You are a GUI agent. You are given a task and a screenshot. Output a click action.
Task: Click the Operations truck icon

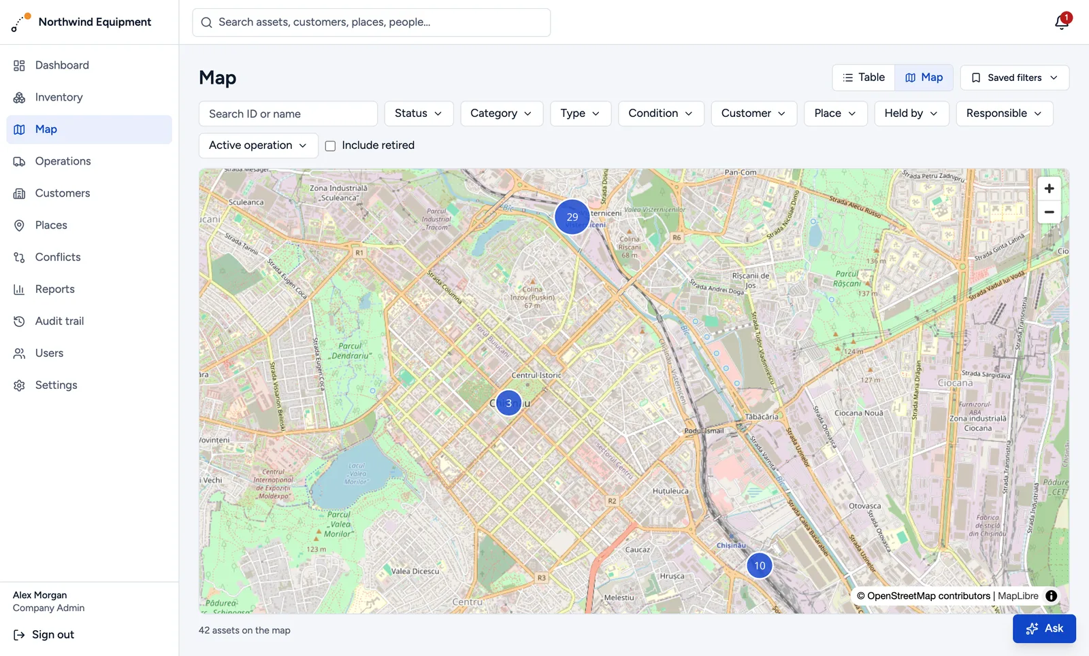coord(19,161)
